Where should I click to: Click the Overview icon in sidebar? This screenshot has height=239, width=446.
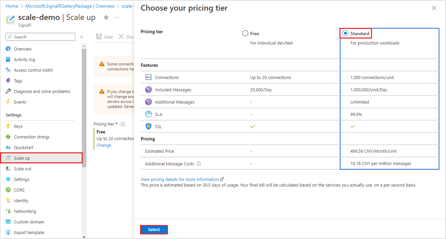pyautogui.click(x=8, y=49)
